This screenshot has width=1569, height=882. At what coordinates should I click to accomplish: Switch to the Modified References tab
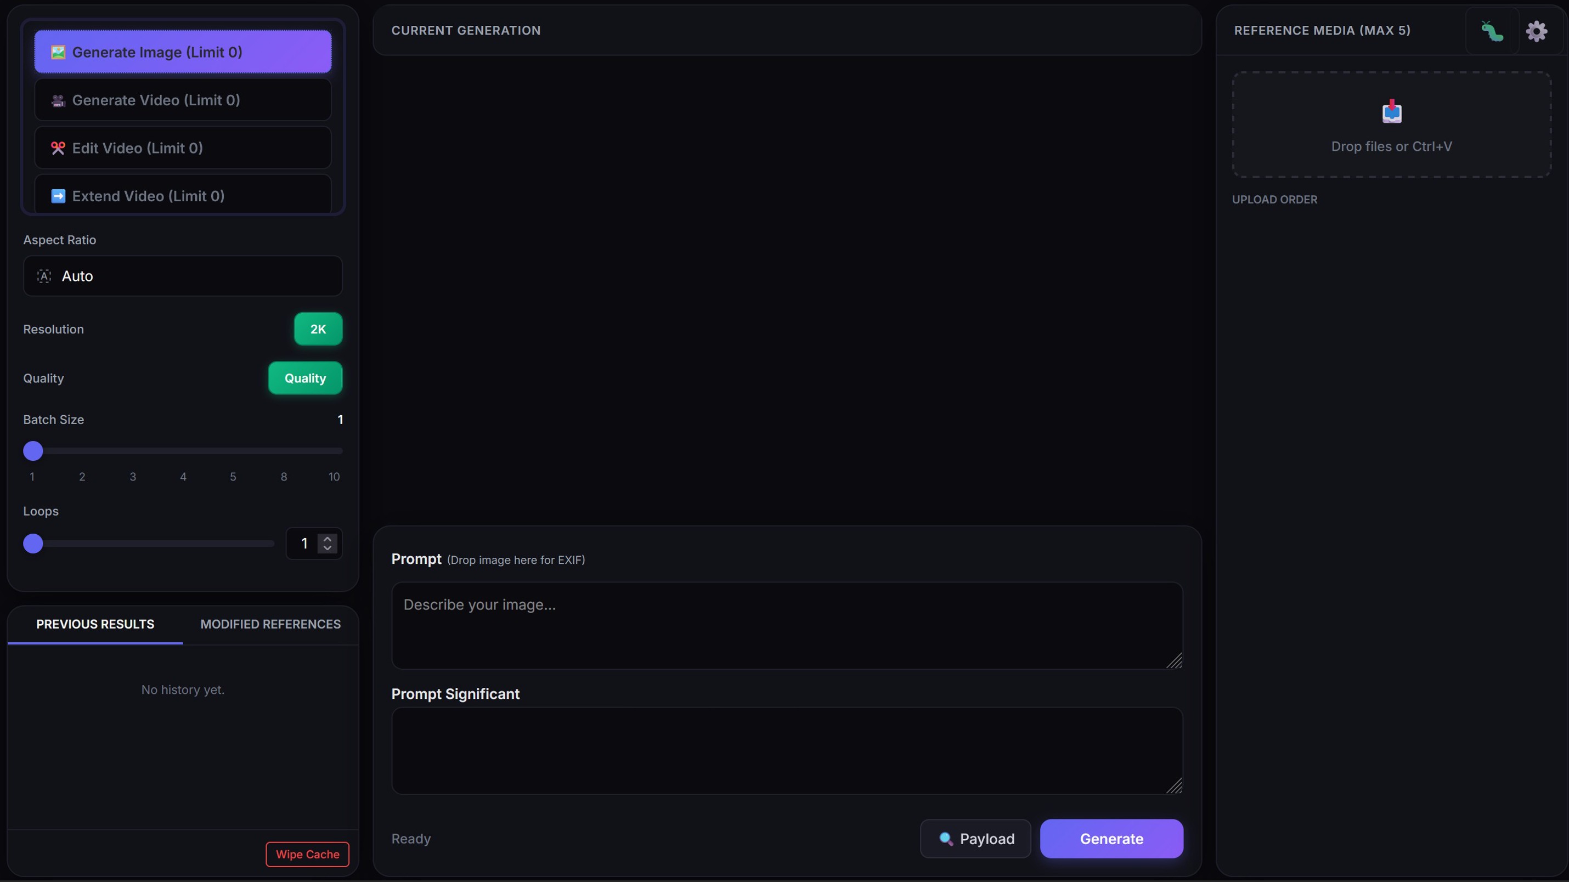(x=270, y=624)
